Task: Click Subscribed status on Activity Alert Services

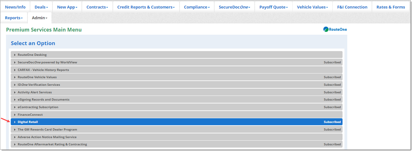Action: click(332, 92)
